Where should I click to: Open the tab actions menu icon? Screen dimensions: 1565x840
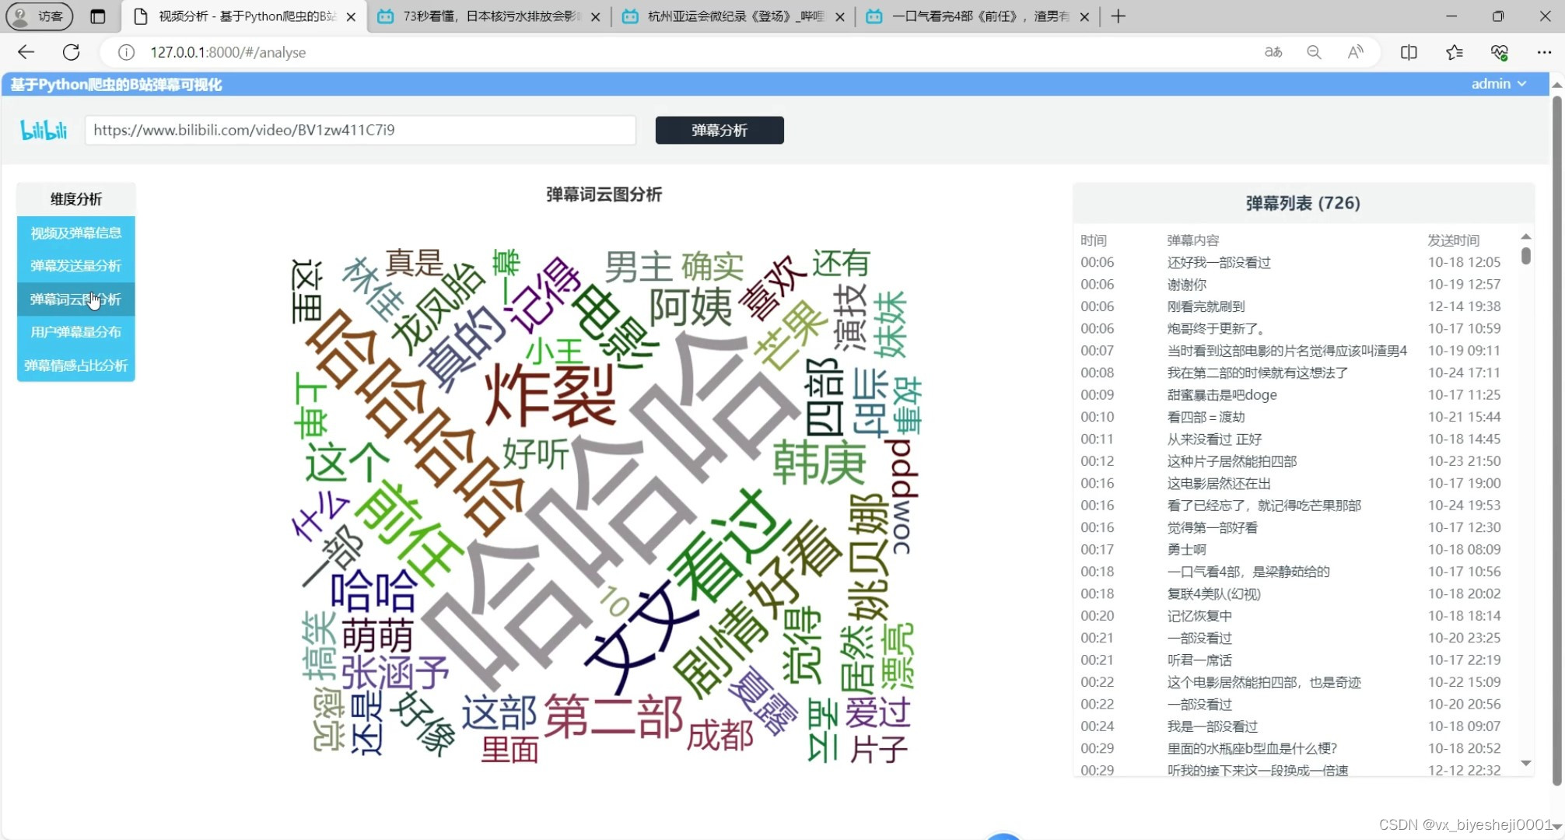click(97, 16)
